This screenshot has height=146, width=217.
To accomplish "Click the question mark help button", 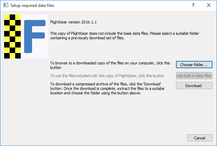I will (x=193, y=5).
